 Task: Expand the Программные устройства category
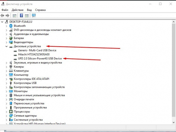pos(6,108)
